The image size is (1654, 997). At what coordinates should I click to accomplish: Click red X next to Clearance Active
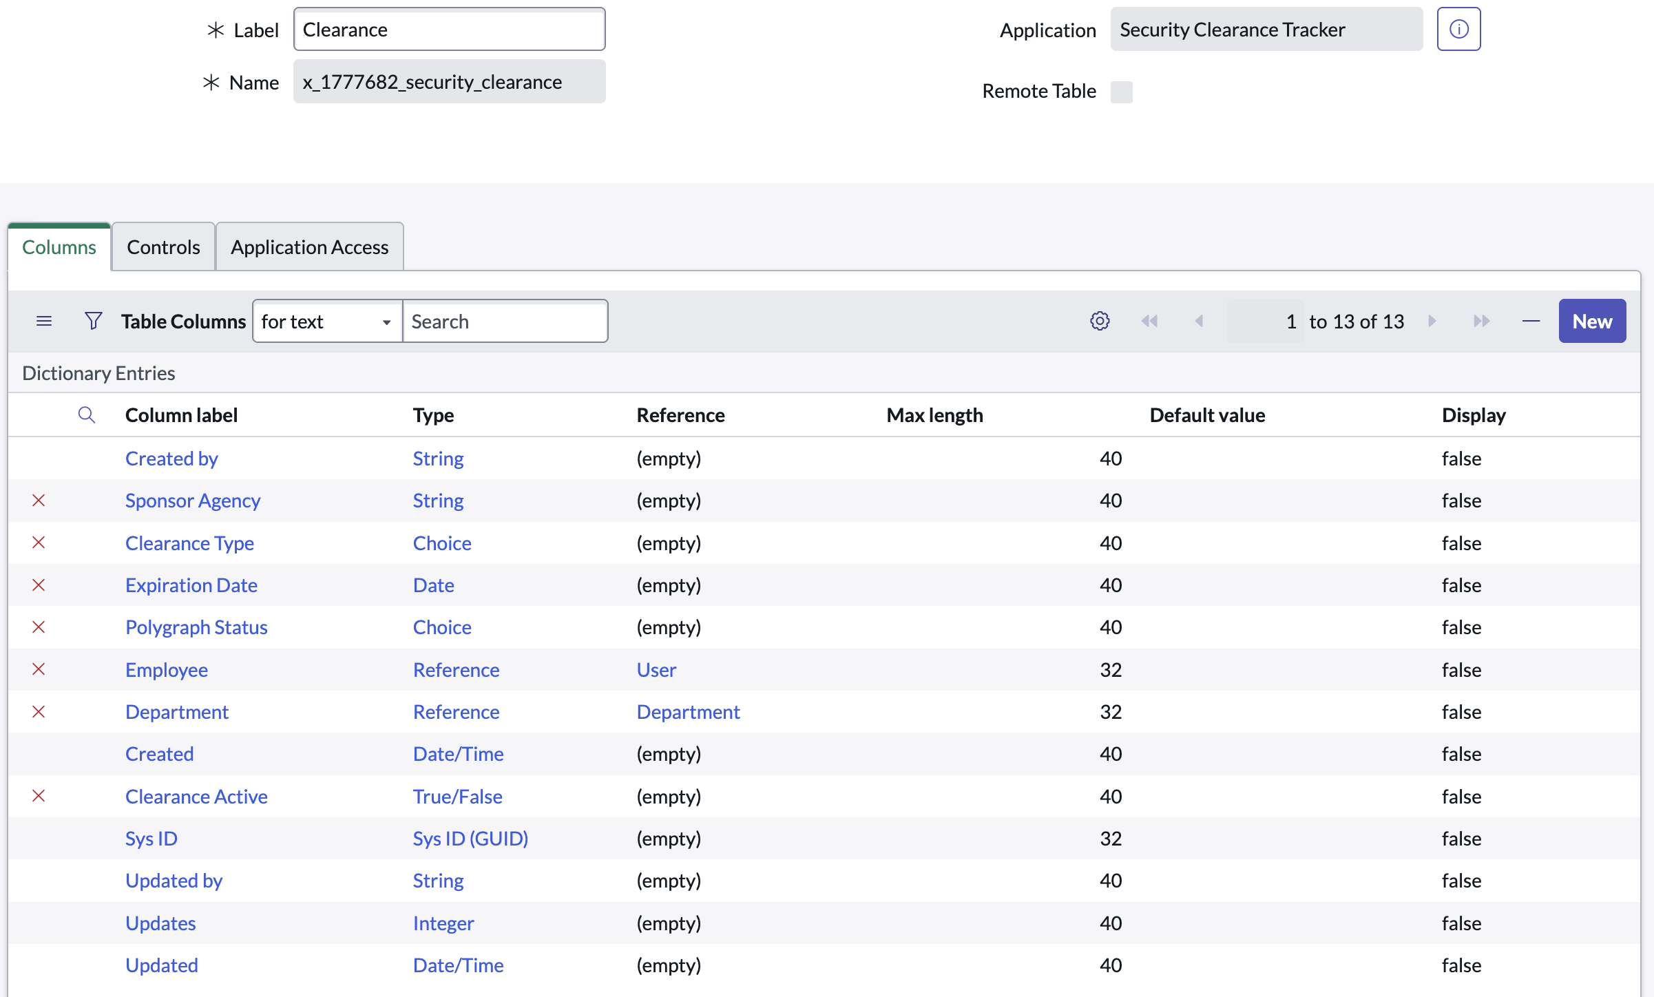tap(39, 796)
